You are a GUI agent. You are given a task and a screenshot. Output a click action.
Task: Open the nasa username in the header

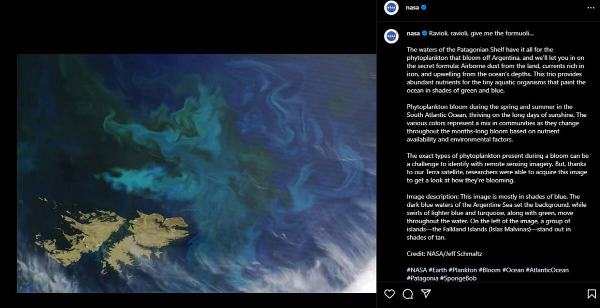[412, 8]
